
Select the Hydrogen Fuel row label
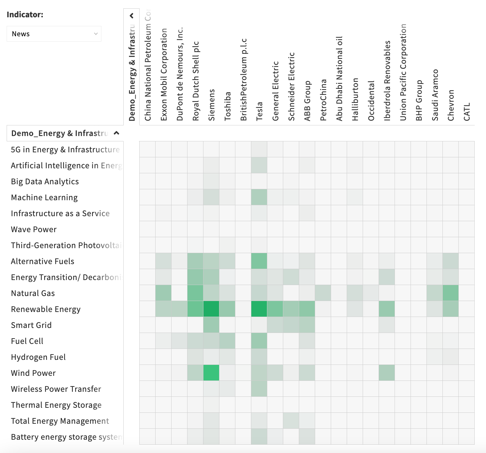38,357
